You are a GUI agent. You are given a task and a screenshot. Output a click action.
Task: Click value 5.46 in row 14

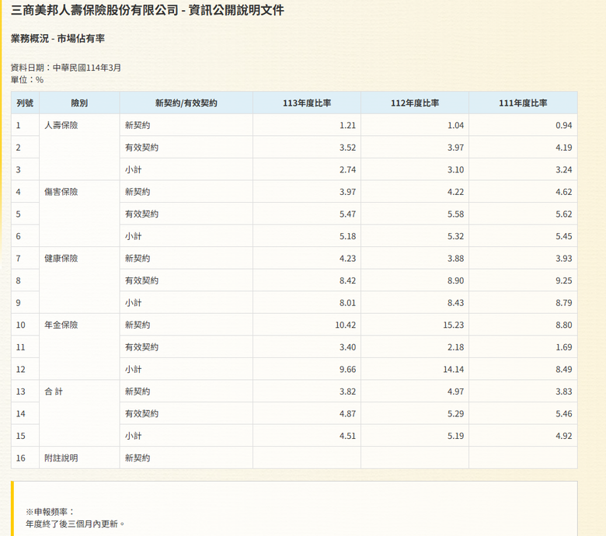pos(564,413)
